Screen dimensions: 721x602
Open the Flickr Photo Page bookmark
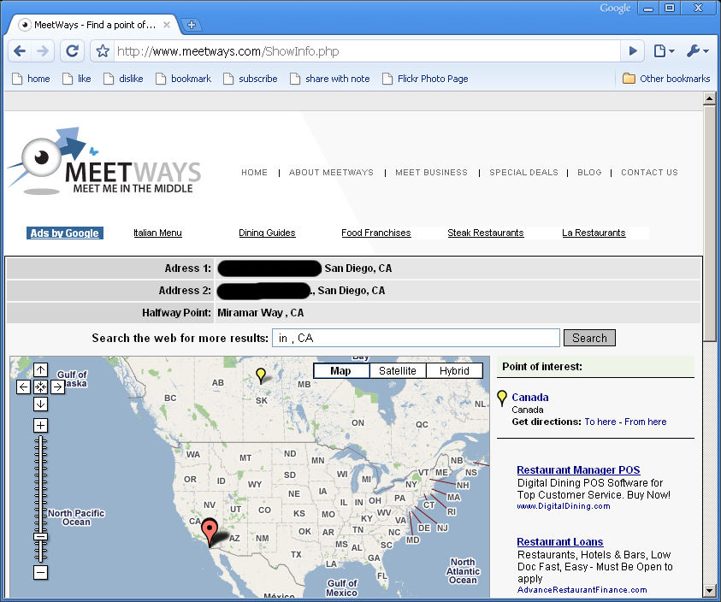426,79
